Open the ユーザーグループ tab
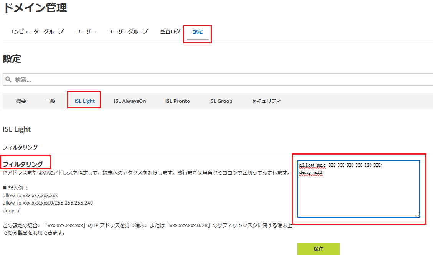436x264 pixels. 128,32
